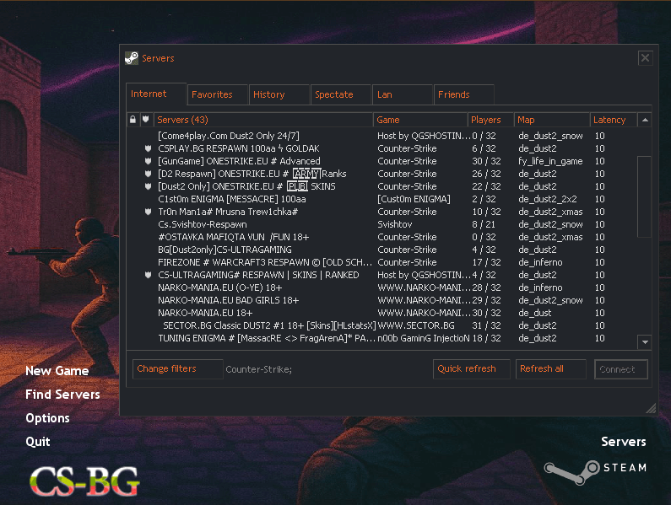The width and height of the screenshot is (671, 505).
Task: Click the shield icon beside GunGame ONESTRIKE.EU server
Action: [148, 161]
